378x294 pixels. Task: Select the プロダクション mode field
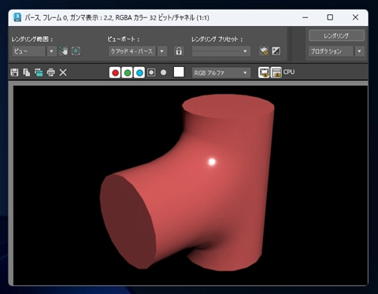tap(332, 51)
